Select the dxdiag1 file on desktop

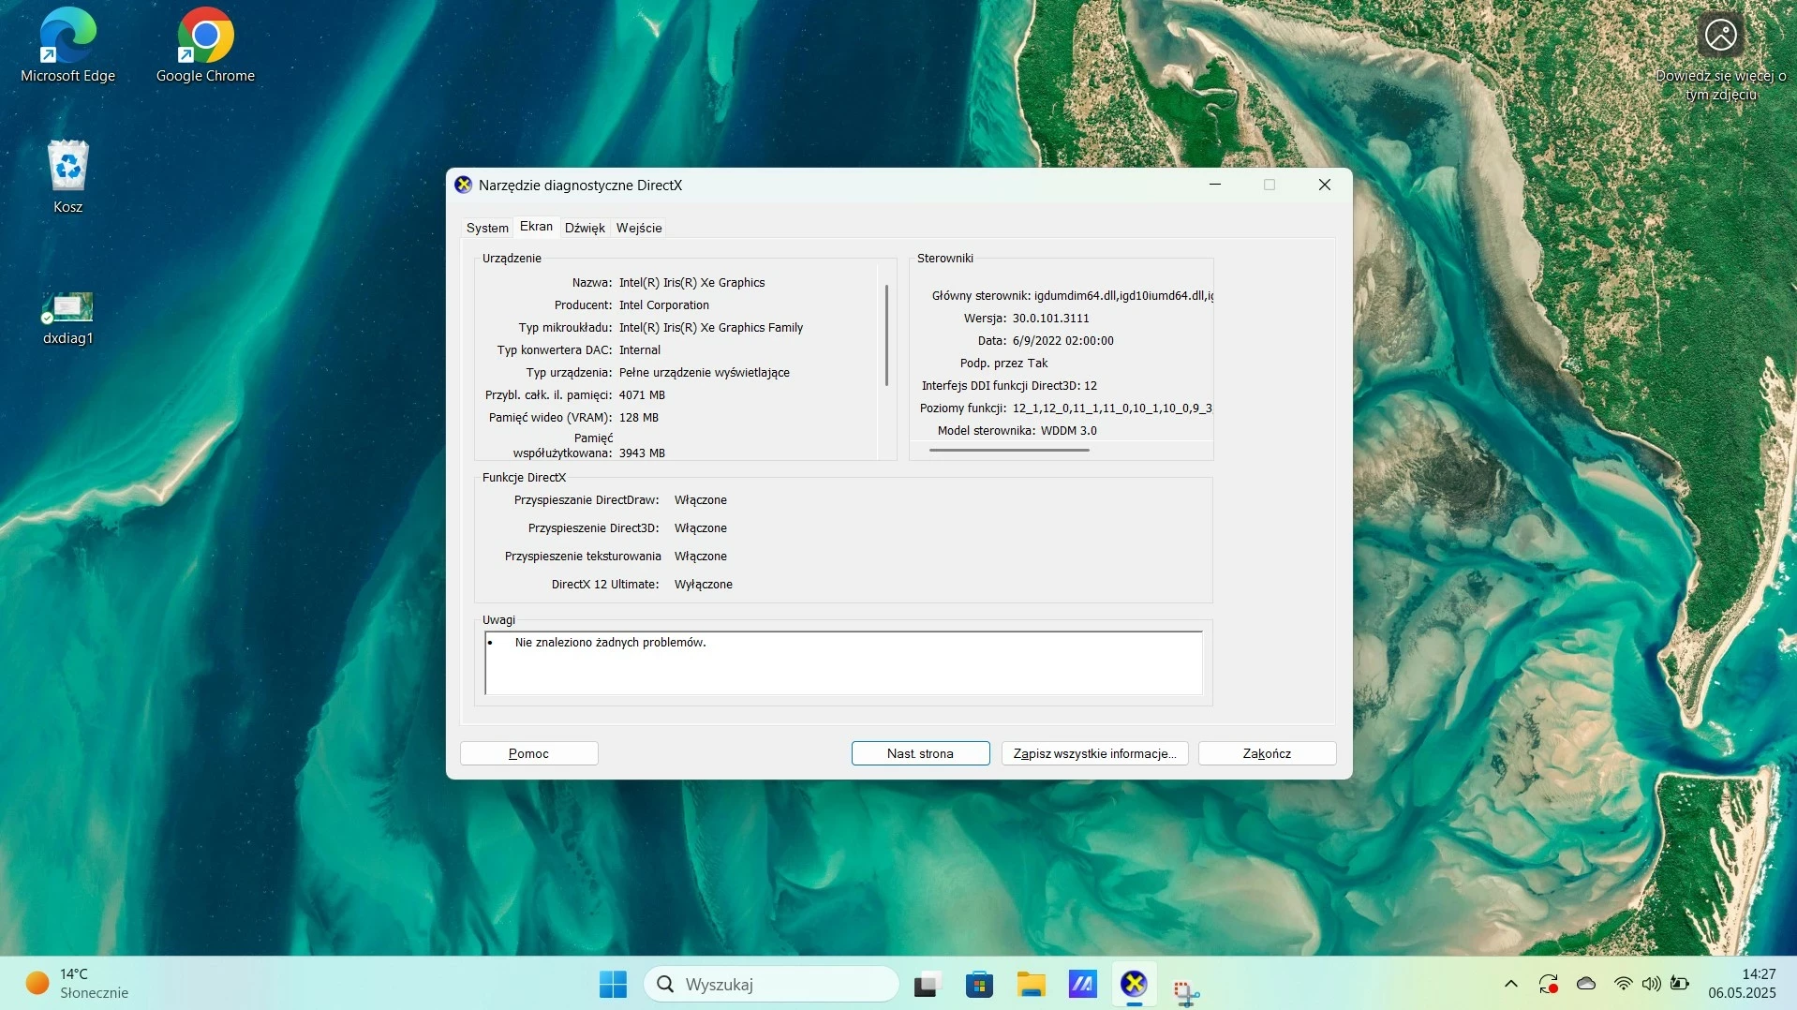(x=67, y=309)
